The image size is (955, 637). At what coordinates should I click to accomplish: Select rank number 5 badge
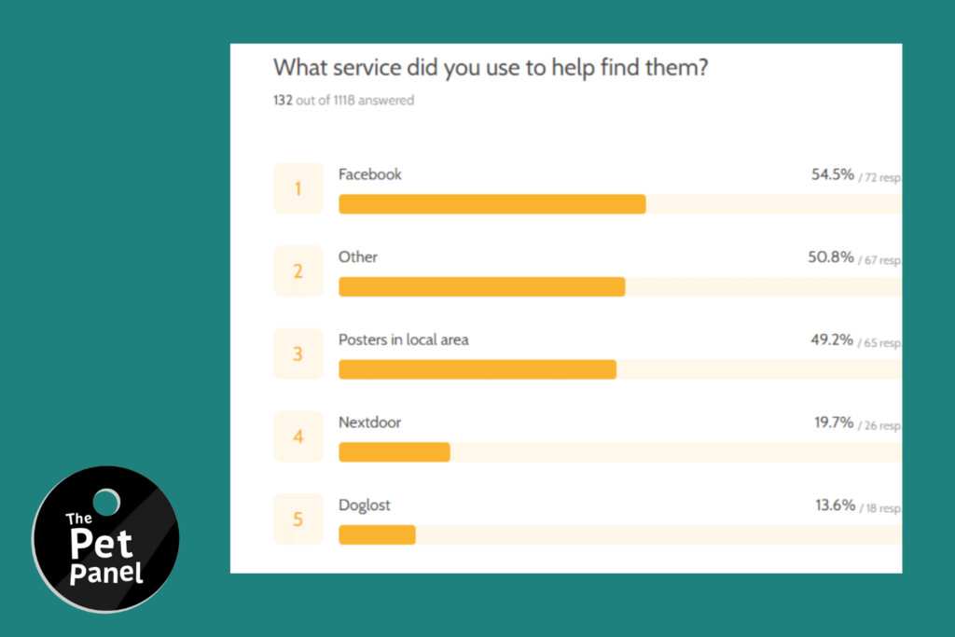click(x=298, y=519)
